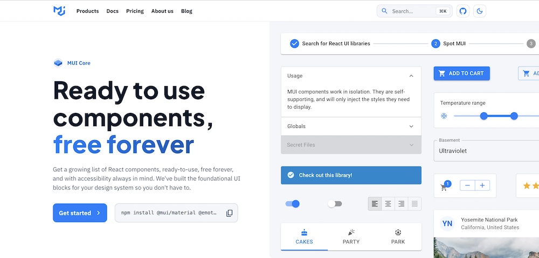
Task: Select the justify alignment toggle
Action: [414, 204]
